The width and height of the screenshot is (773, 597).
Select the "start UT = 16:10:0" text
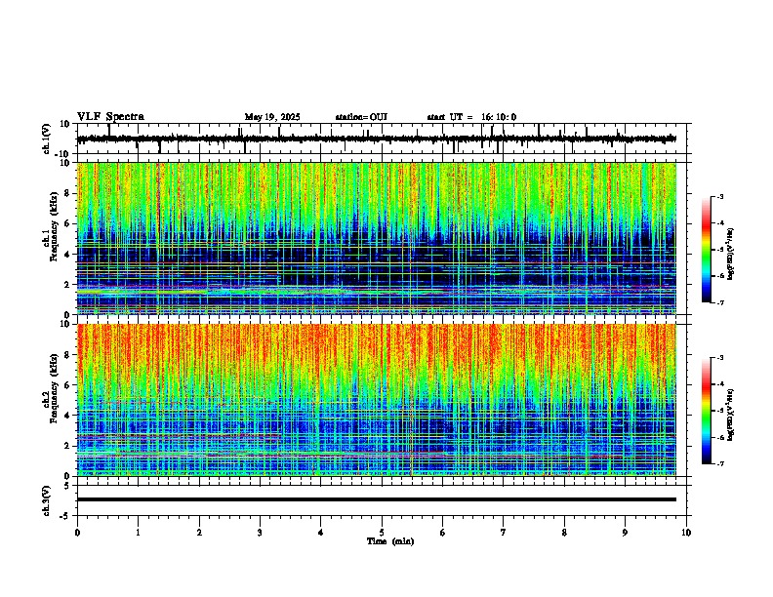[x=471, y=117]
